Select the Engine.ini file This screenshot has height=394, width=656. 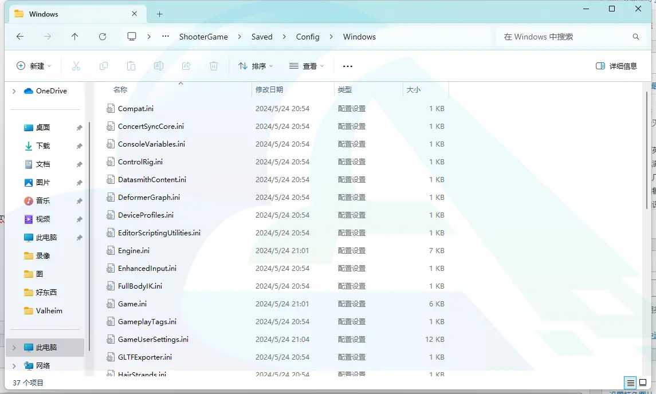(133, 251)
